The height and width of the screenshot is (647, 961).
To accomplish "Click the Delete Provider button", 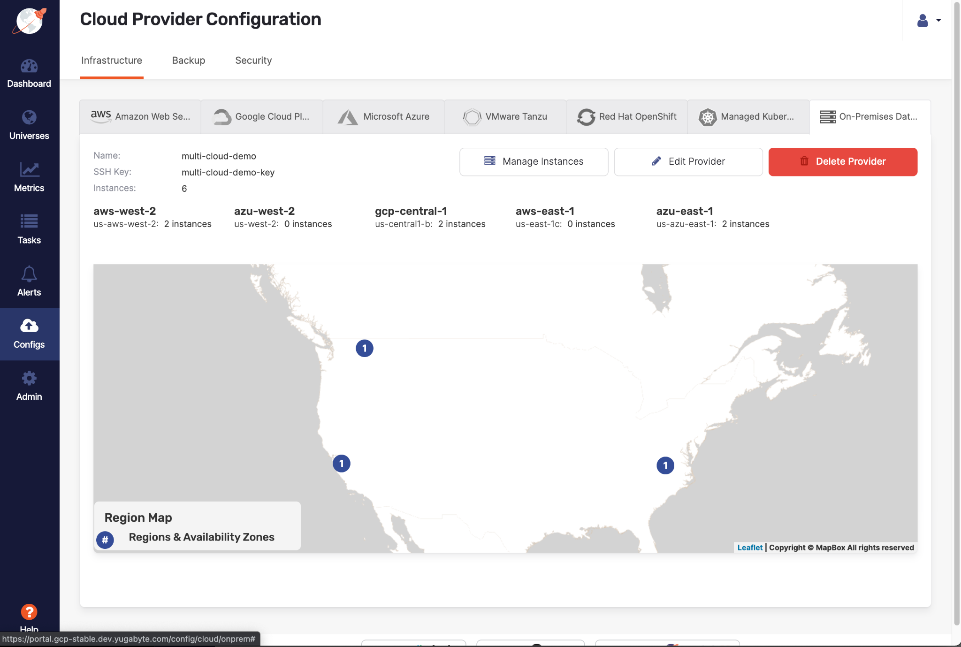I will click(x=843, y=162).
